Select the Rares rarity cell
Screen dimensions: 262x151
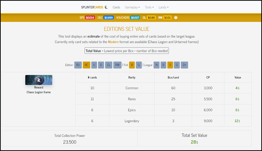tap(132, 99)
